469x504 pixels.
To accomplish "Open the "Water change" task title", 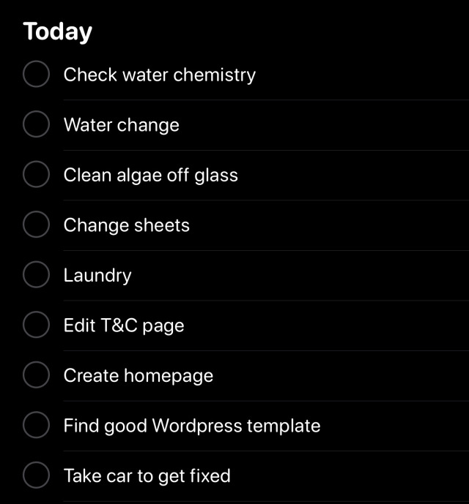I will pyautogui.click(x=122, y=125).
